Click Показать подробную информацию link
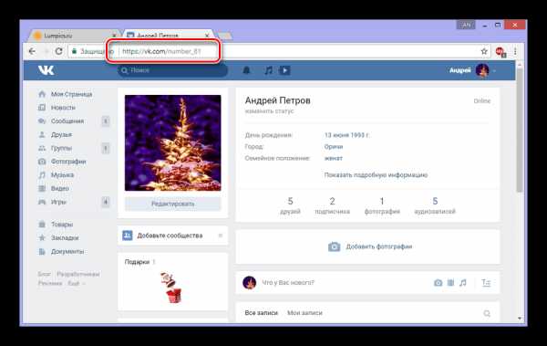The width and height of the screenshot is (547, 346). click(x=376, y=175)
